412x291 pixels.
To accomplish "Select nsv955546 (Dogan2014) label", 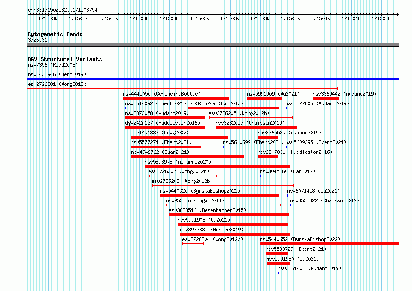I will [x=195, y=200].
